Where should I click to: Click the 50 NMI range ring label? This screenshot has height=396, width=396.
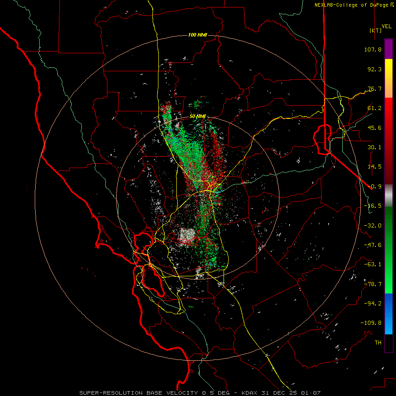(198, 117)
